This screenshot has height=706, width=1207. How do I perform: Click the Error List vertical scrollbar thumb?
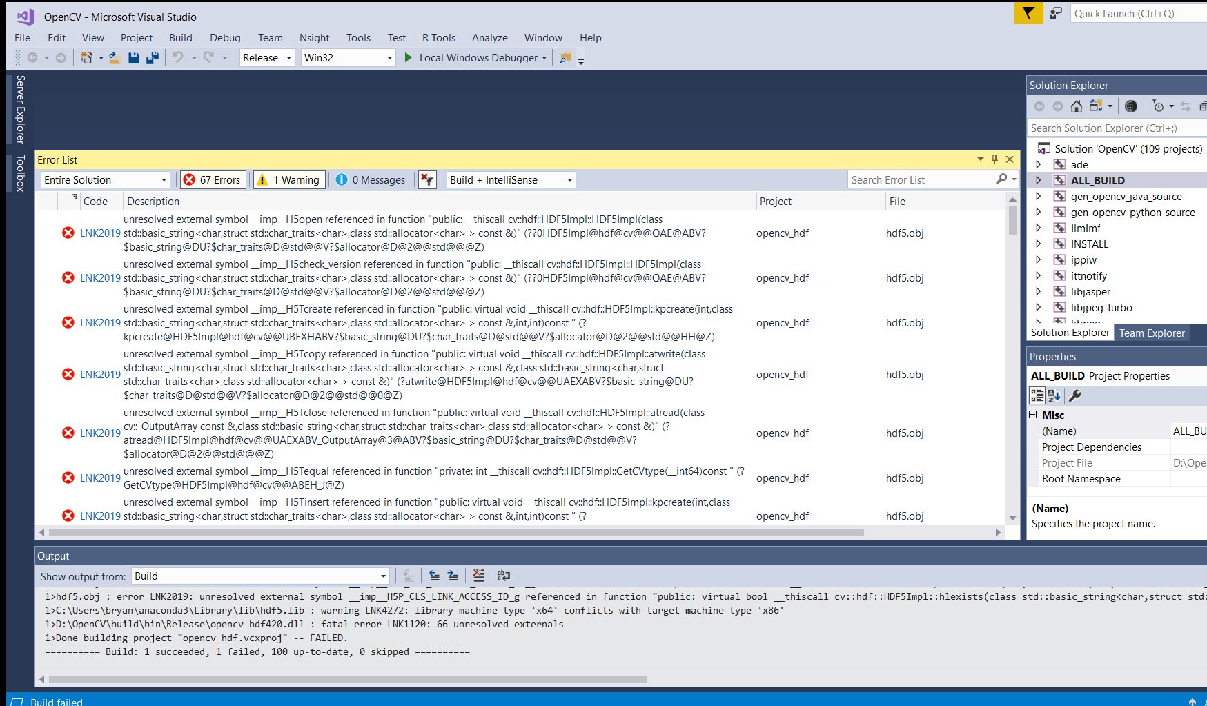click(x=1012, y=221)
